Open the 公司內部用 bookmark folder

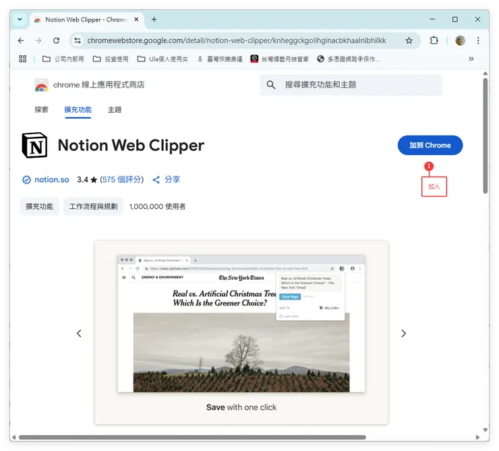coord(63,59)
